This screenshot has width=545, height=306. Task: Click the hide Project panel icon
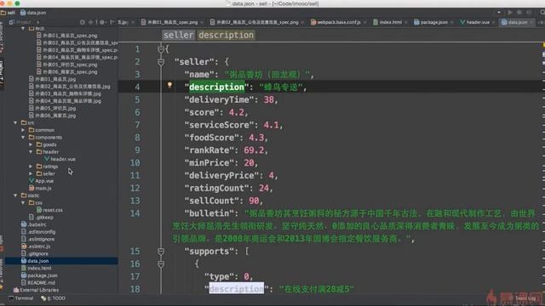click(112, 22)
